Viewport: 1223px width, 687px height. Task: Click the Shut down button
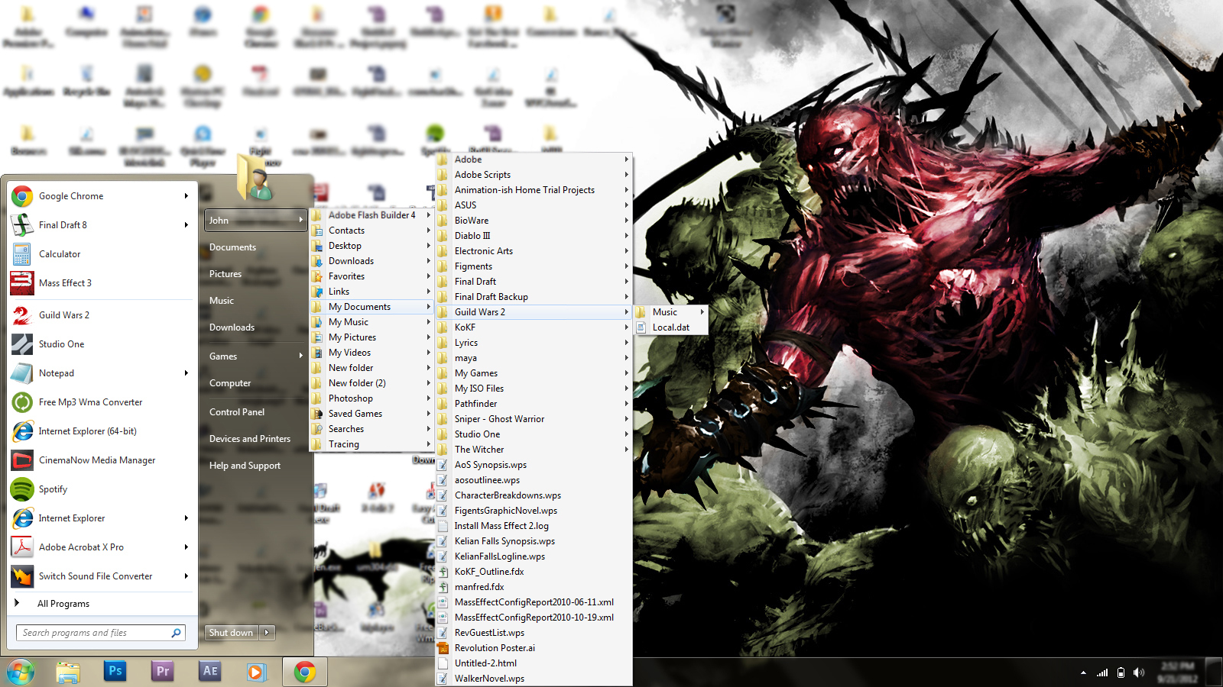232,633
